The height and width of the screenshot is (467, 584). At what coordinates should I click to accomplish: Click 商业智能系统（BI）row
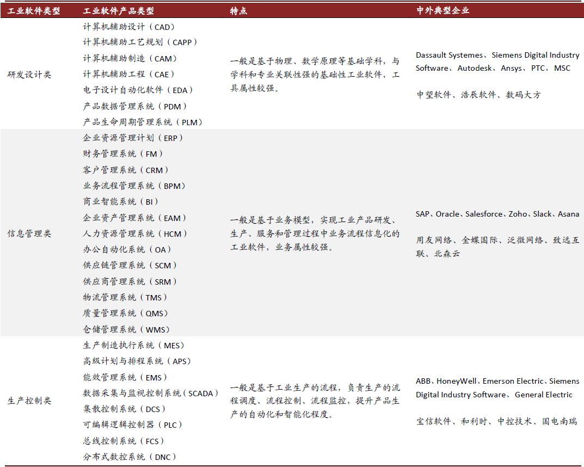click(x=120, y=201)
